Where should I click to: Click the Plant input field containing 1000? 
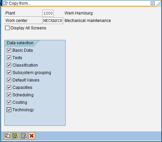point(48,13)
